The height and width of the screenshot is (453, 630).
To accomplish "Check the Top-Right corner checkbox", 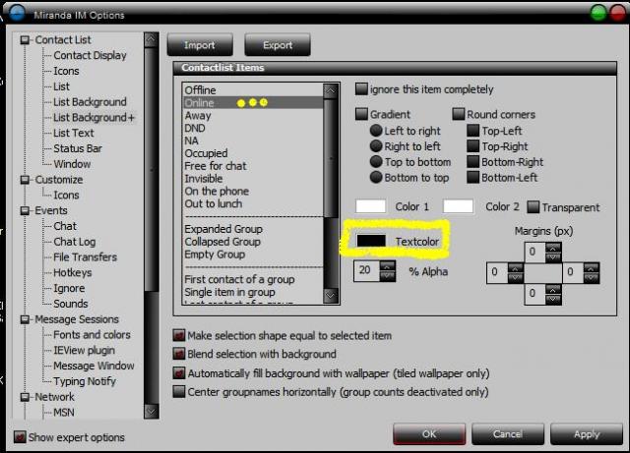I will click(x=472, y=146).
